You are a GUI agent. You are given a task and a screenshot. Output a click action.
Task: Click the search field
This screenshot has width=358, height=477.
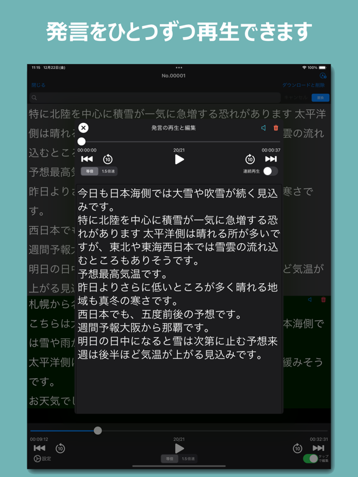click(x=155, y=98)
